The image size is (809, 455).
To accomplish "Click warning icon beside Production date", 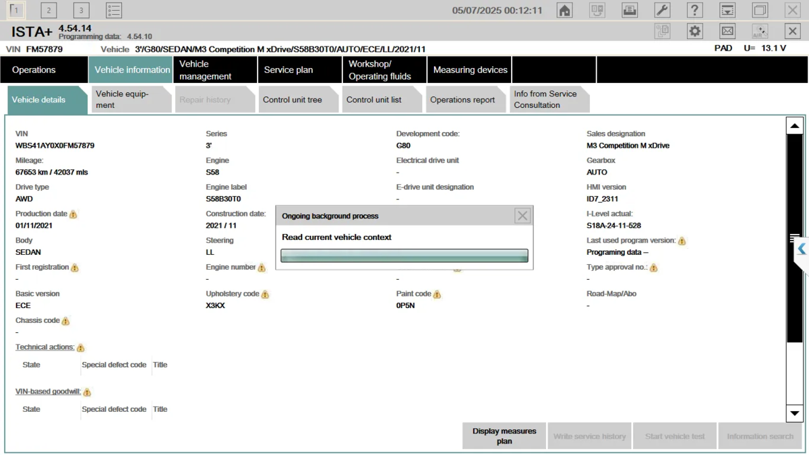I will pos(73,214).
